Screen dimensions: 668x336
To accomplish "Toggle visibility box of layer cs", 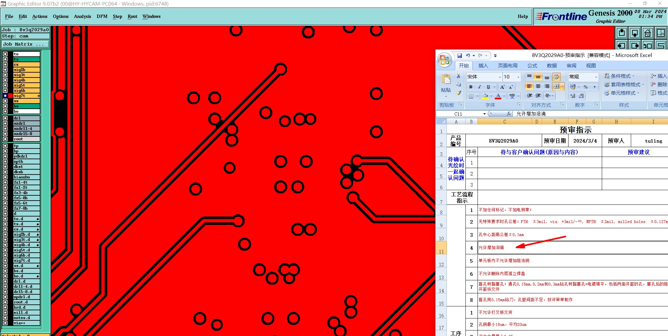I will 5,64.
